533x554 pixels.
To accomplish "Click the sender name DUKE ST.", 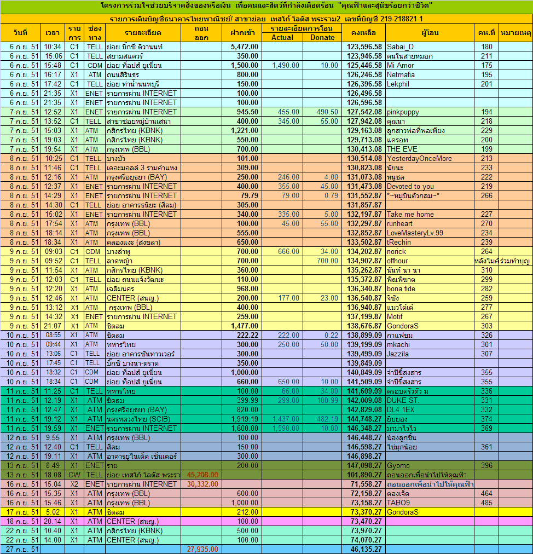I will [403, 400].
